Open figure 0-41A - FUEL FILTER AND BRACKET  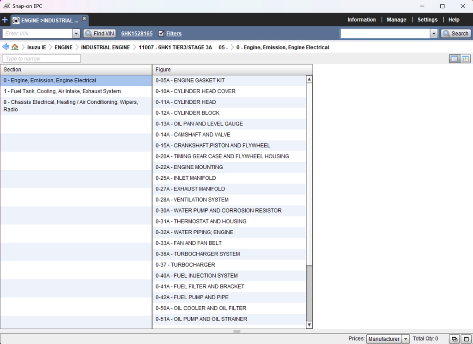point(229,286)
